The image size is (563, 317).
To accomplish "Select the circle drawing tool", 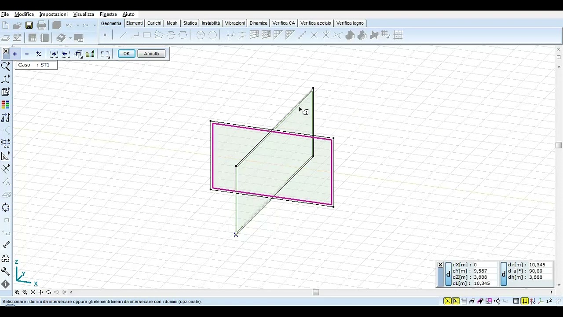I will click(212, 35).
